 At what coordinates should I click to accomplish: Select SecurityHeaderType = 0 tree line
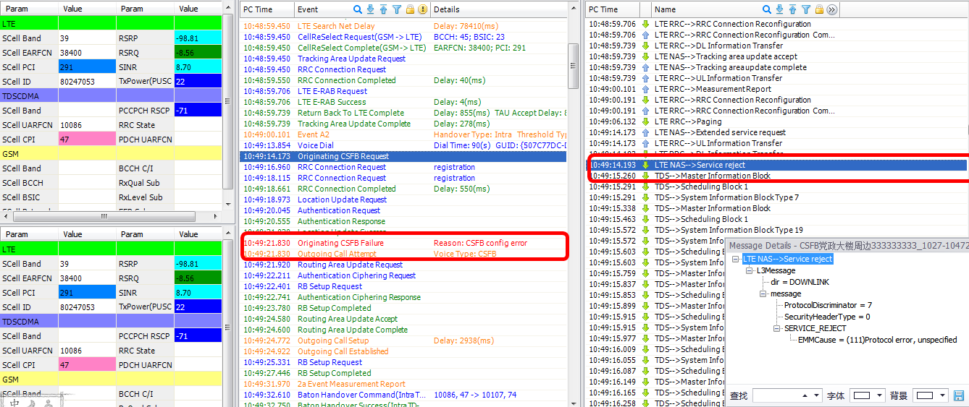pyautogui.click(x=827, y=317)
